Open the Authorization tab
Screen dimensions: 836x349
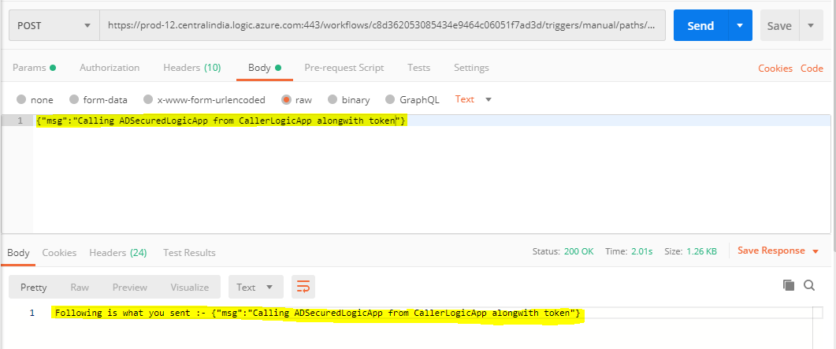point(110,68)
